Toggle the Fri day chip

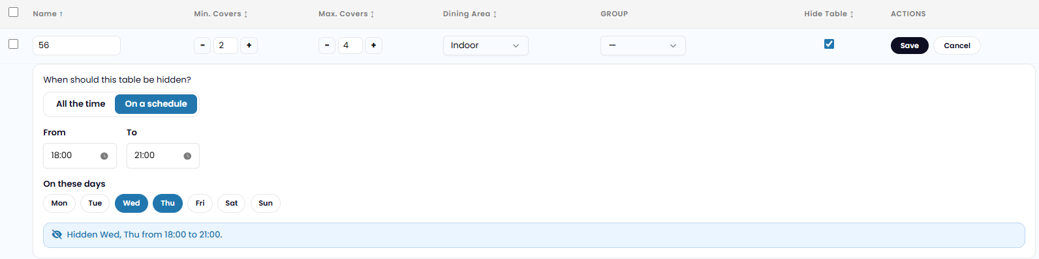click(x=200, y=203)
